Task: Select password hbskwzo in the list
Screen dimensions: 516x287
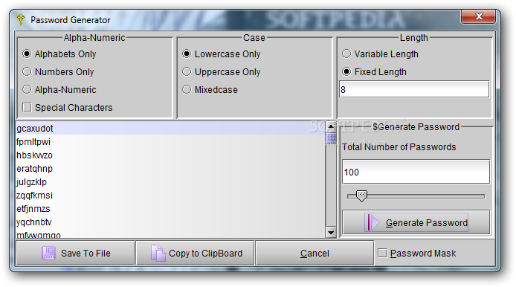Action: click(170, 155)
